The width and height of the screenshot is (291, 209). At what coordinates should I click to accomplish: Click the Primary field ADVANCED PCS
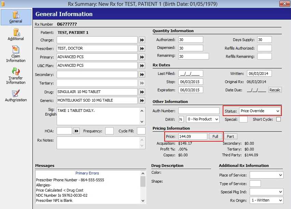97,57
